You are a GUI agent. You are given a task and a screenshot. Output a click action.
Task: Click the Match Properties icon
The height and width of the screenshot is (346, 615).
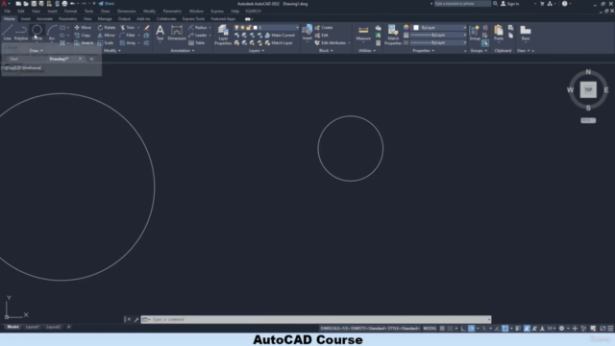coord(393,35)
